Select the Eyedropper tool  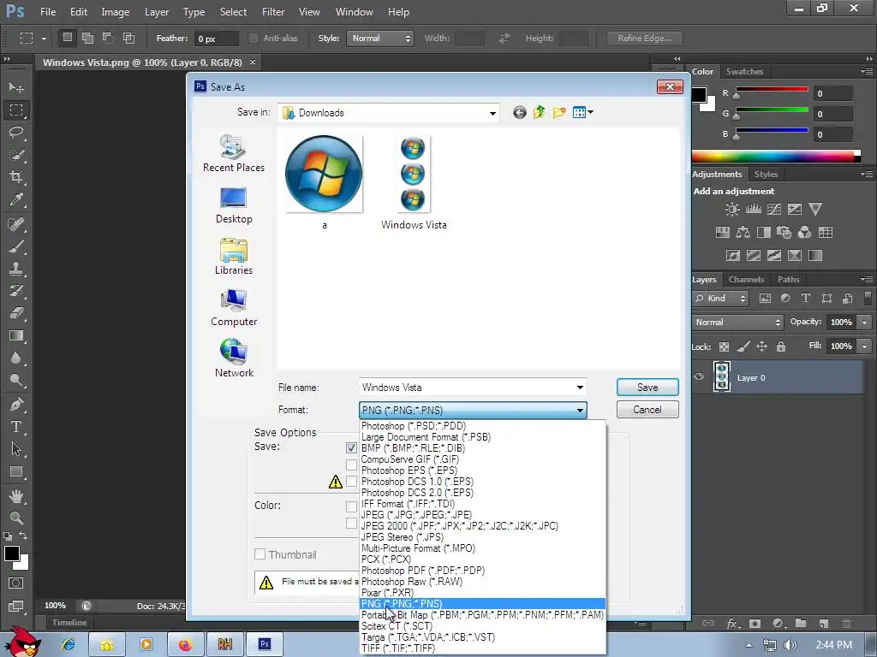click(x=16, y=199)
